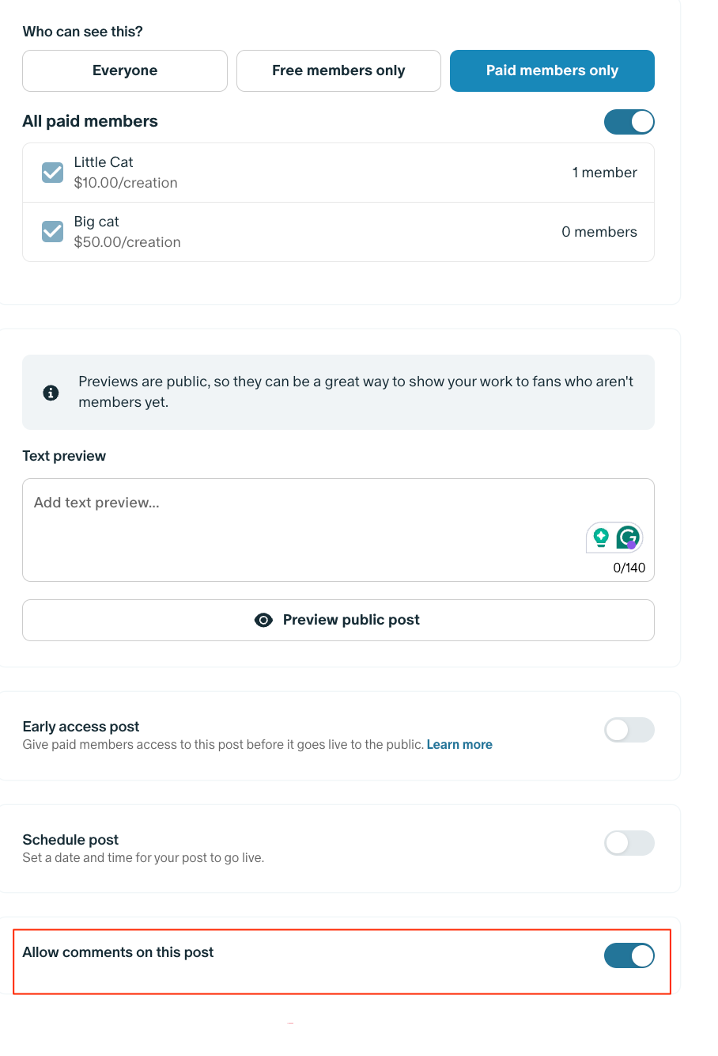This screenshot has height=1056, width=718.
Task: Select the Paid members only option
Action: pyautogui.click(x=551, y=70)
